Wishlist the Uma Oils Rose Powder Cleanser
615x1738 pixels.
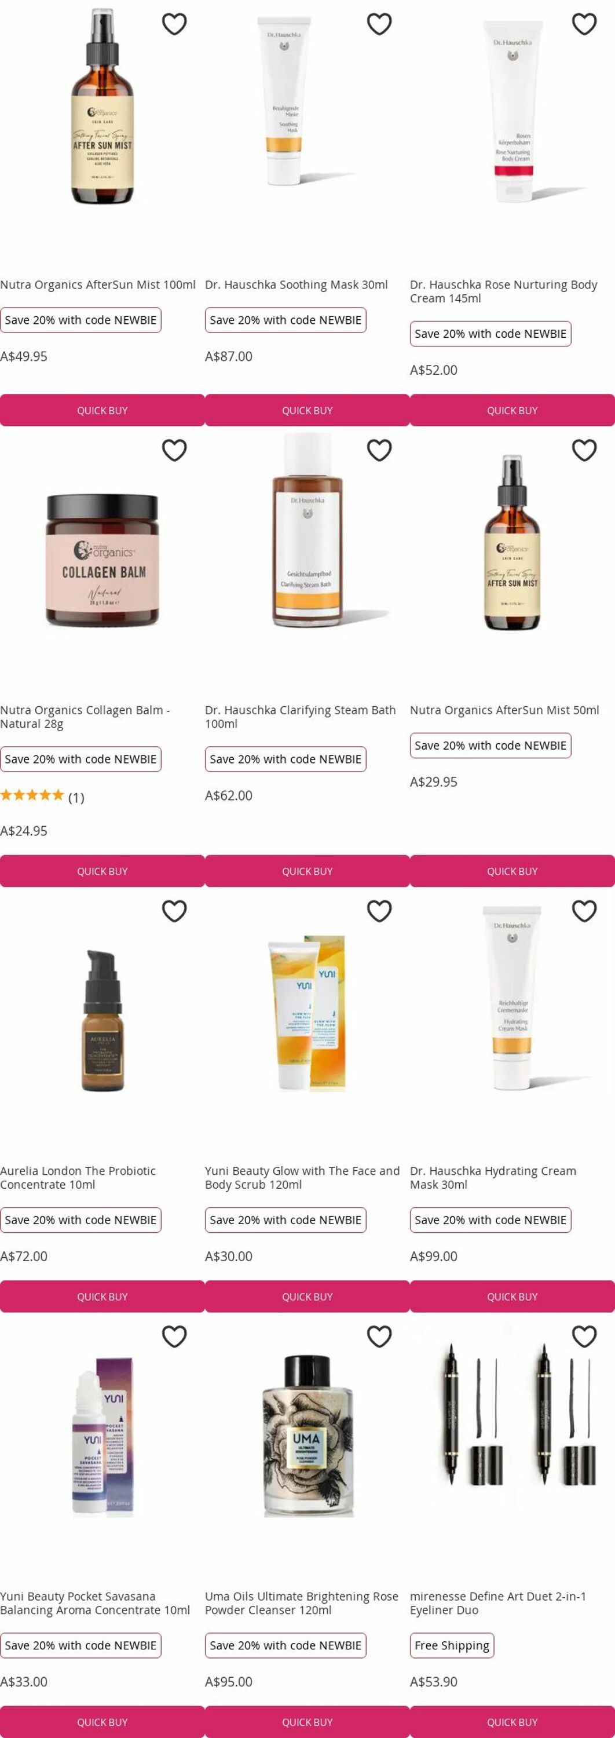click(x=379, y=1336)
